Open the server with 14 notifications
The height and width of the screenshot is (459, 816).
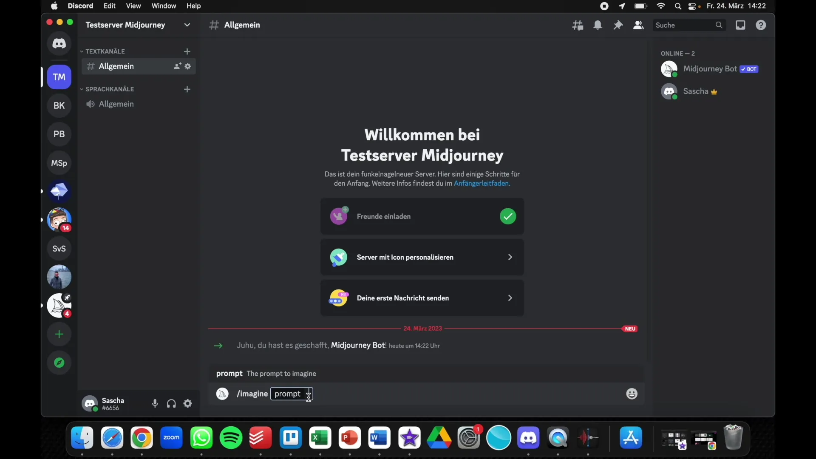(x=59, y=220)
